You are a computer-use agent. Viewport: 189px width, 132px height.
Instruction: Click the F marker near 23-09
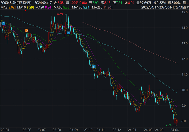[x=68, y=33]
